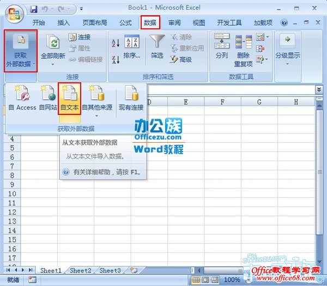
Task: Save the workbook with the floppy icon
Action: 34,9
